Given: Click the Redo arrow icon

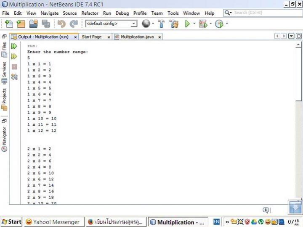Looking at the screenshot, I should tap(74, 24).
